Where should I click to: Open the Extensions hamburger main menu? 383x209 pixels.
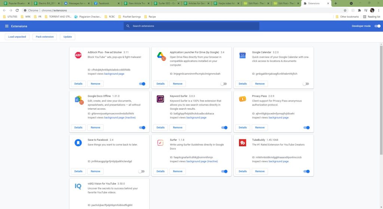pyautogui.click(x=7, y=26)
